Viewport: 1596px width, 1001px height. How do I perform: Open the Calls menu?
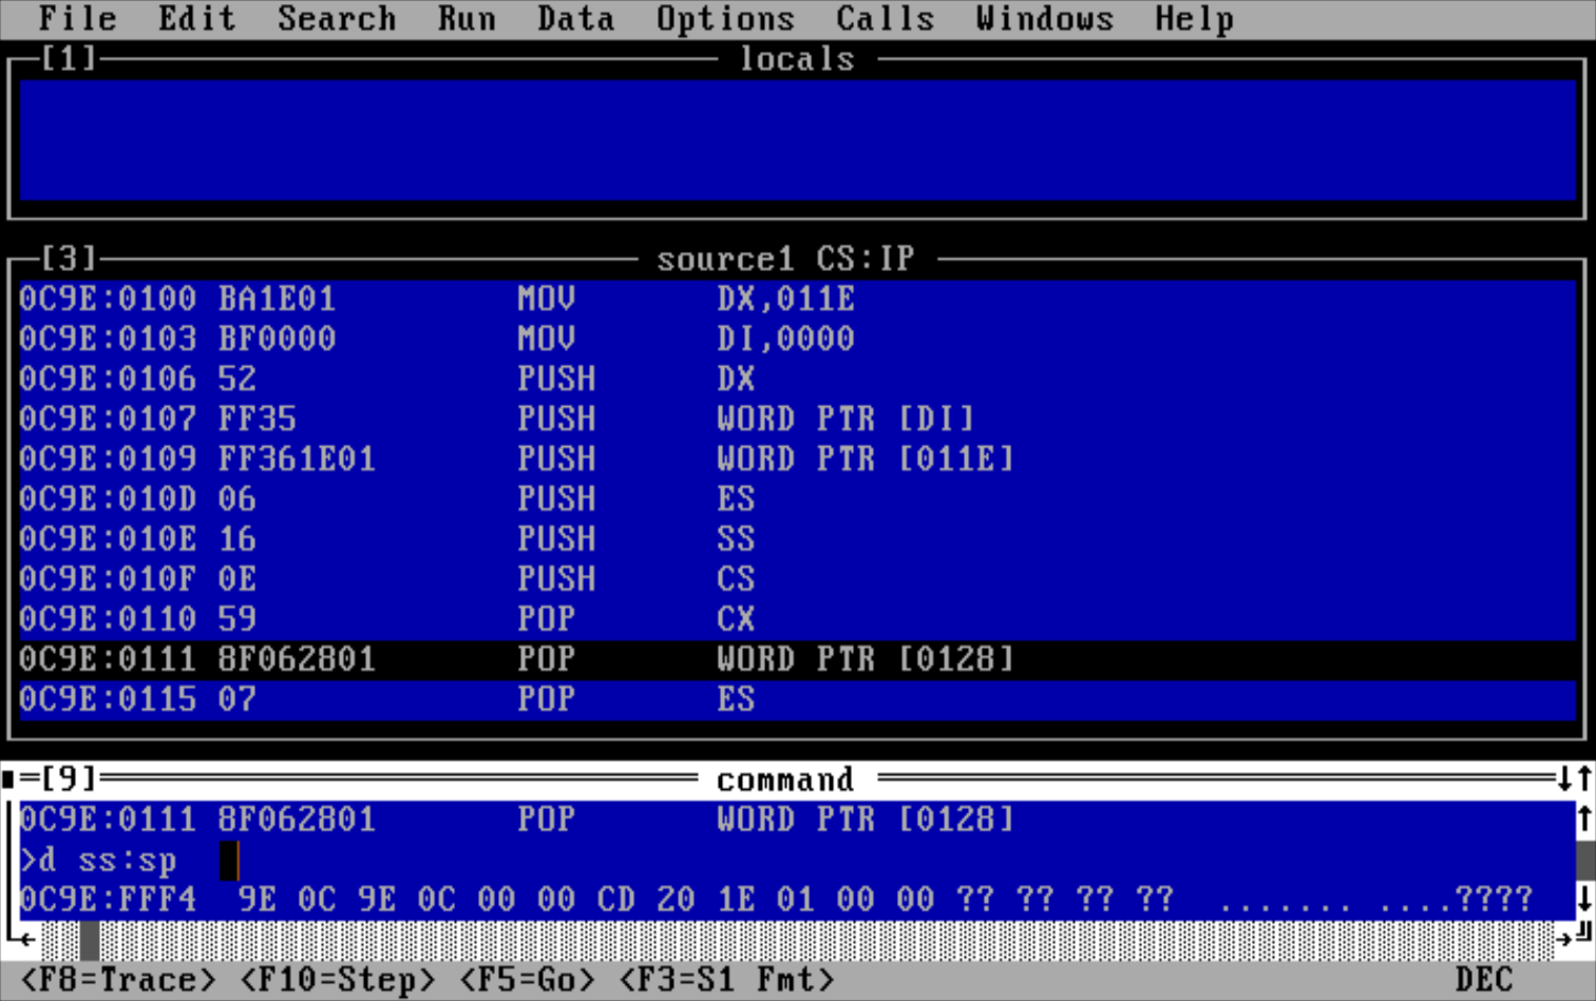pyautogui.click(x=885, y=18)
